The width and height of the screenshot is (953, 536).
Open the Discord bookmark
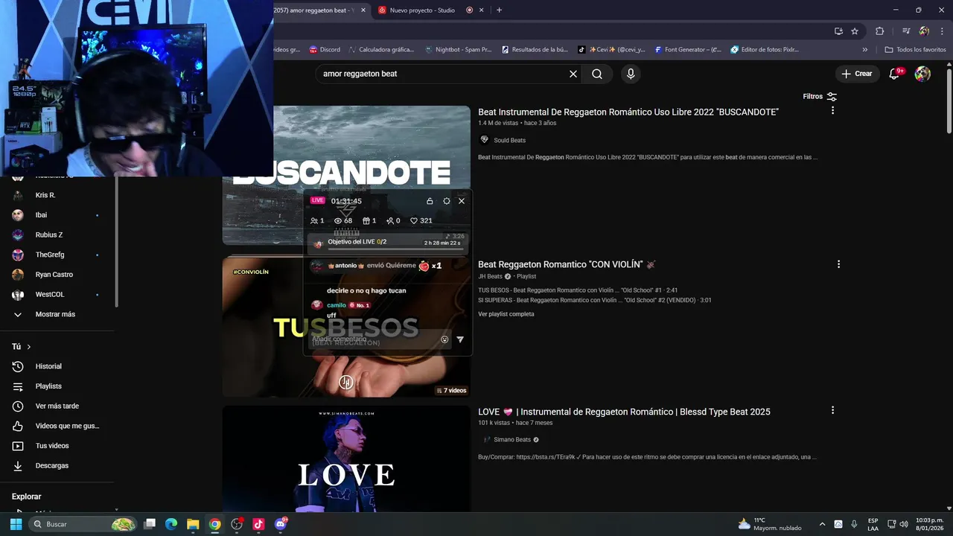pos(324,50)
